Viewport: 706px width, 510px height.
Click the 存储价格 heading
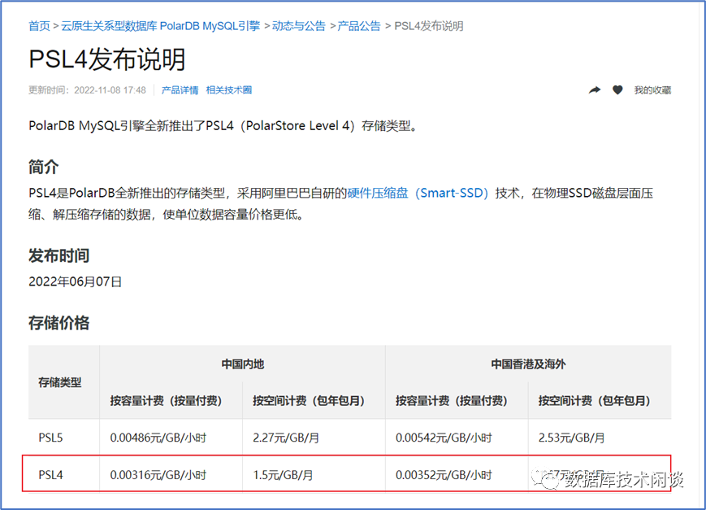pos(58,323)
